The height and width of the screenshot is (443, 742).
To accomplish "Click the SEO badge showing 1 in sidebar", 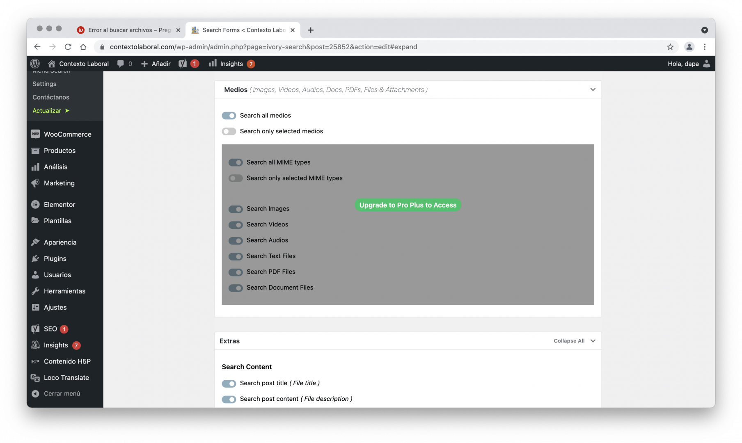I will point(64,329).
